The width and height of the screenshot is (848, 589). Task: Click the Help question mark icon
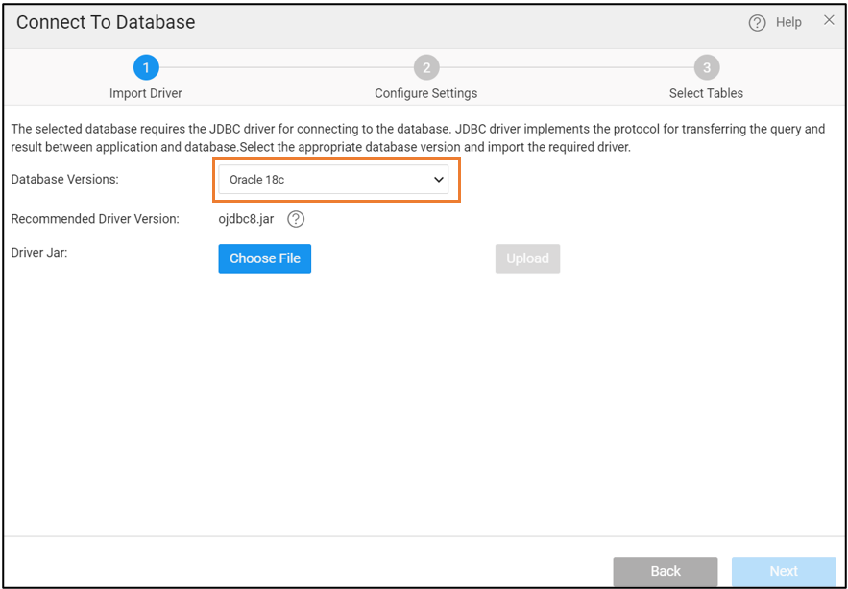(x=757, y=23)
